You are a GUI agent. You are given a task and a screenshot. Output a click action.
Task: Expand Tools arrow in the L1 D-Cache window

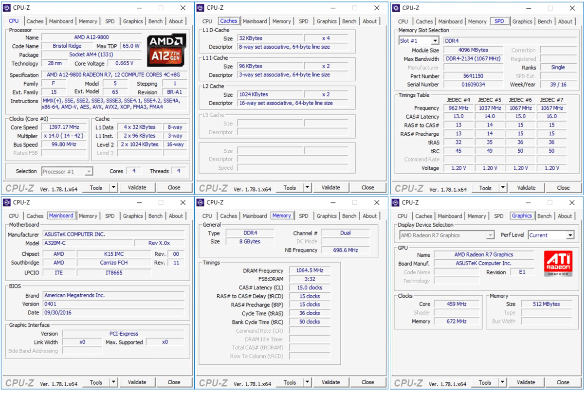(x=307, y=188)
